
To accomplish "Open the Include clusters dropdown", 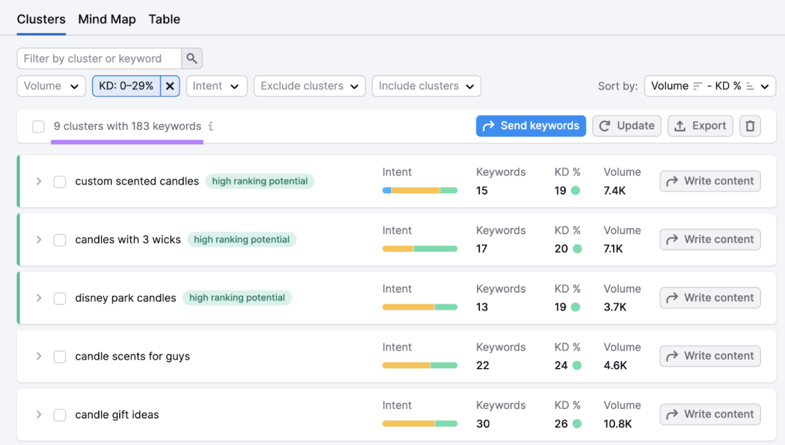I will pyautogui.click(x=427, y=86).
